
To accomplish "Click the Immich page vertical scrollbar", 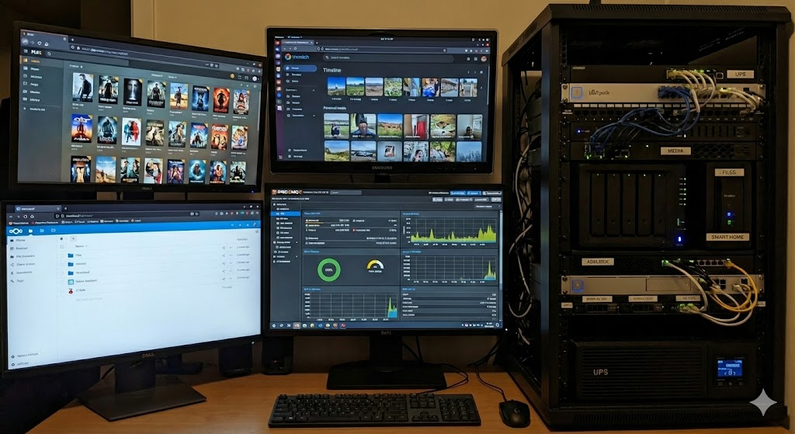I will (x=489, y=85).
